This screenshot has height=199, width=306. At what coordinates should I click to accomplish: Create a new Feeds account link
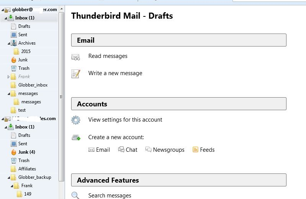pyautogui.click(x=207, y=149)
